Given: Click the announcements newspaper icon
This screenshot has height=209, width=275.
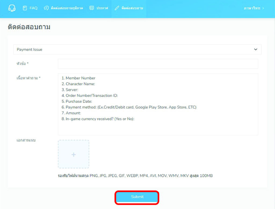Looking at the screenshot, I should pos(92,8).
